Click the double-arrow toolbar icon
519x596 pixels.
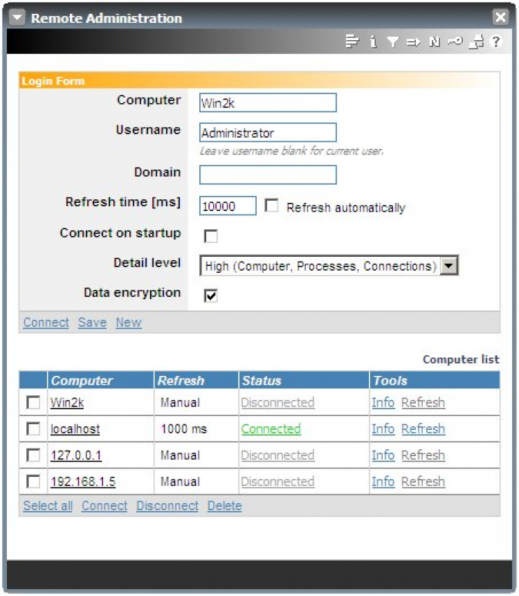click(413, 42)
